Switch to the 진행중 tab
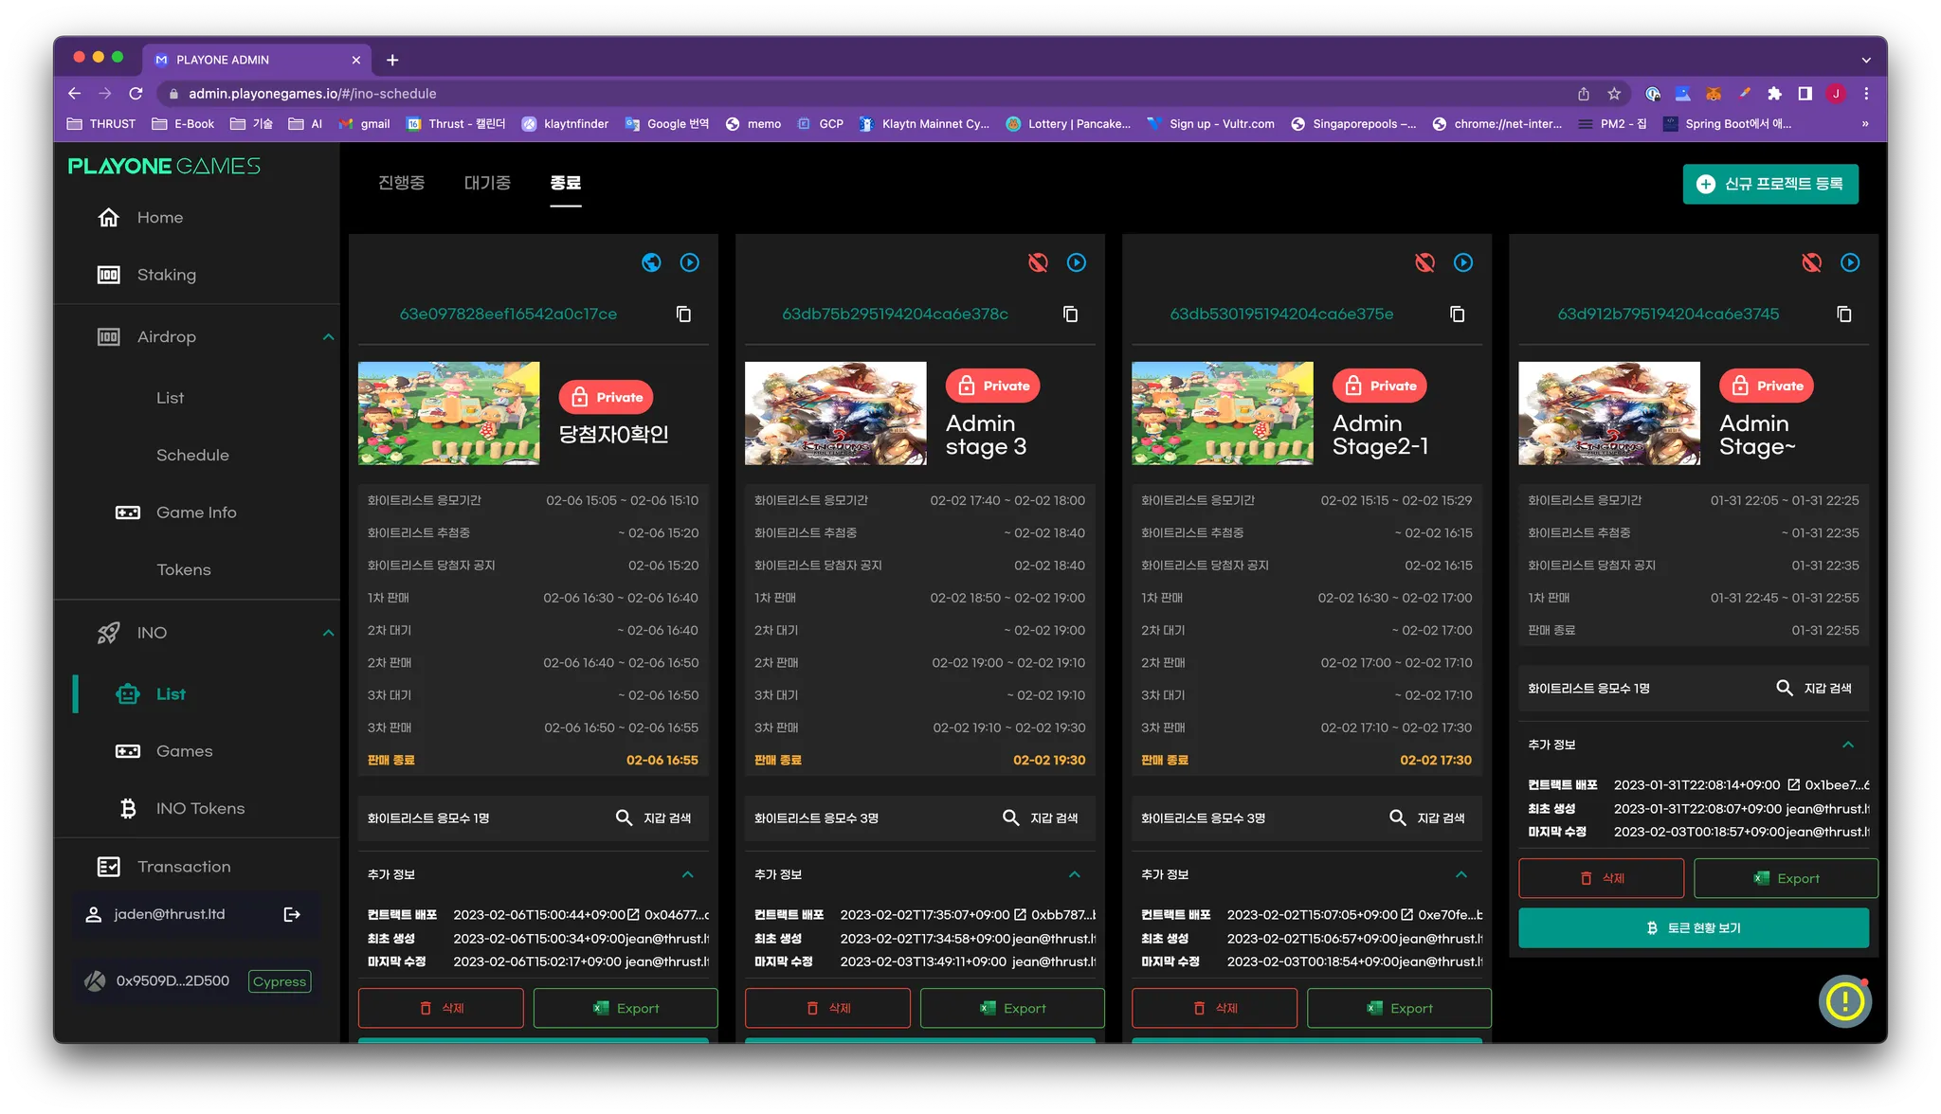 tap(401, 183)
